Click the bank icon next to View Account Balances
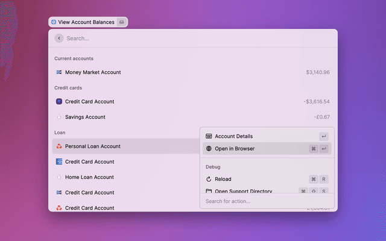The width and height of the screenshot is (386, 241). pos(121,22)
